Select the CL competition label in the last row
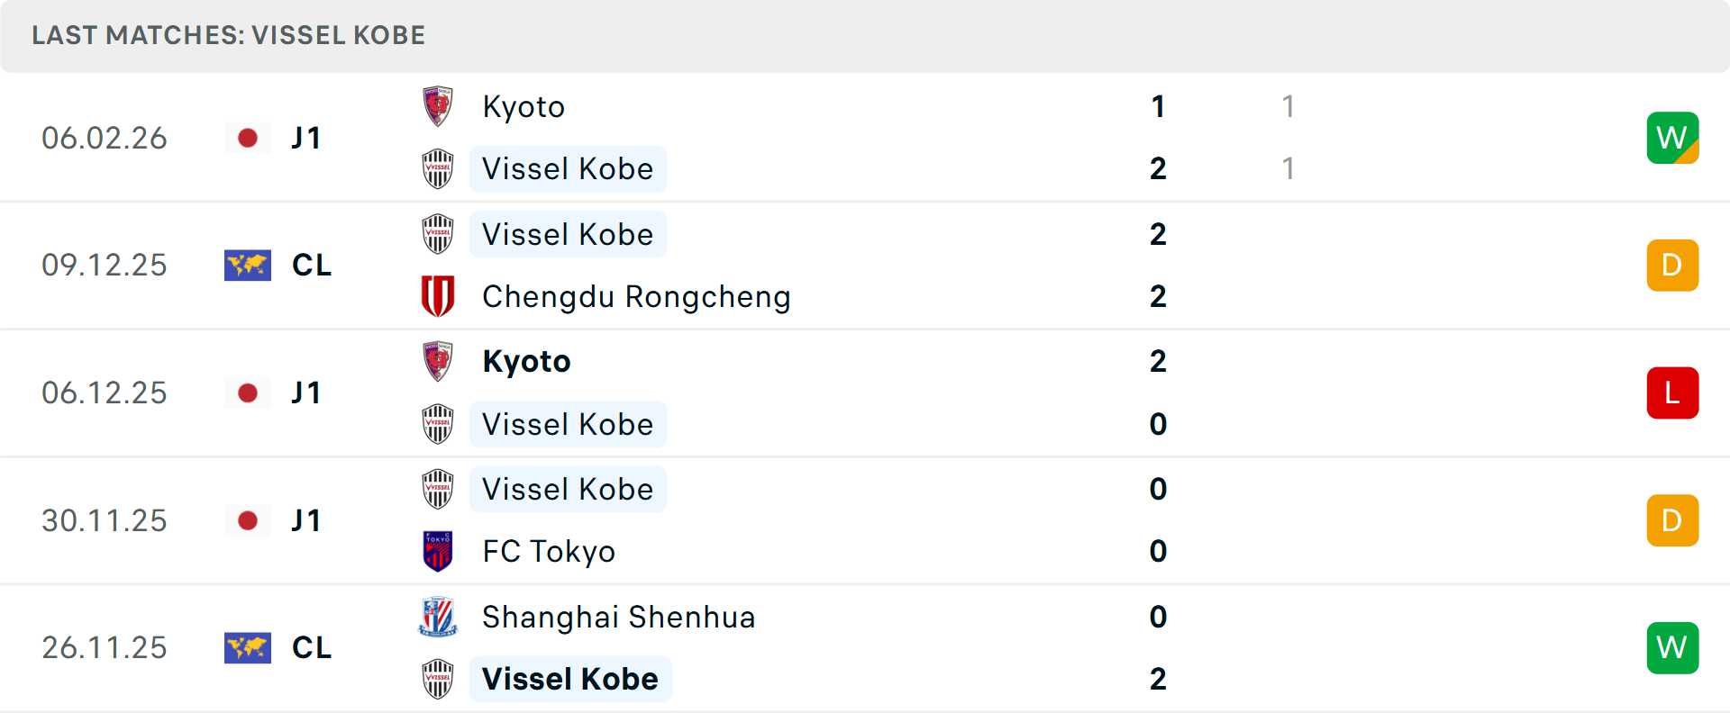1730x713 pixels. click(x=312, y=647)
